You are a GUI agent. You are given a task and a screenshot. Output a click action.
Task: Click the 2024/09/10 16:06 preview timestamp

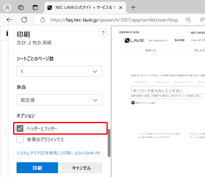129,32
